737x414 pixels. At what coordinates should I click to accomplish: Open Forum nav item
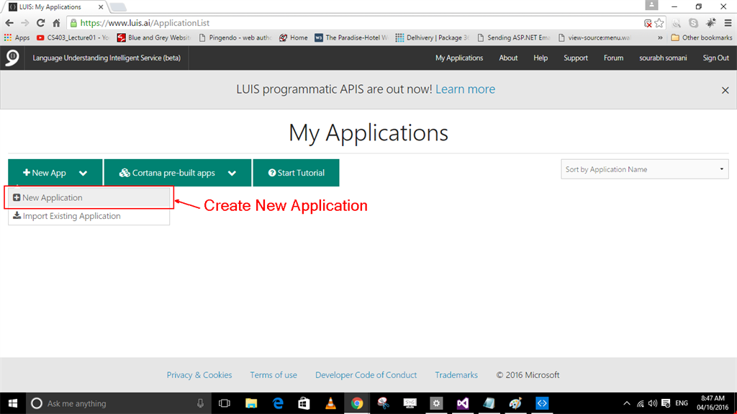pyautogui.click(x=613, y=58)
